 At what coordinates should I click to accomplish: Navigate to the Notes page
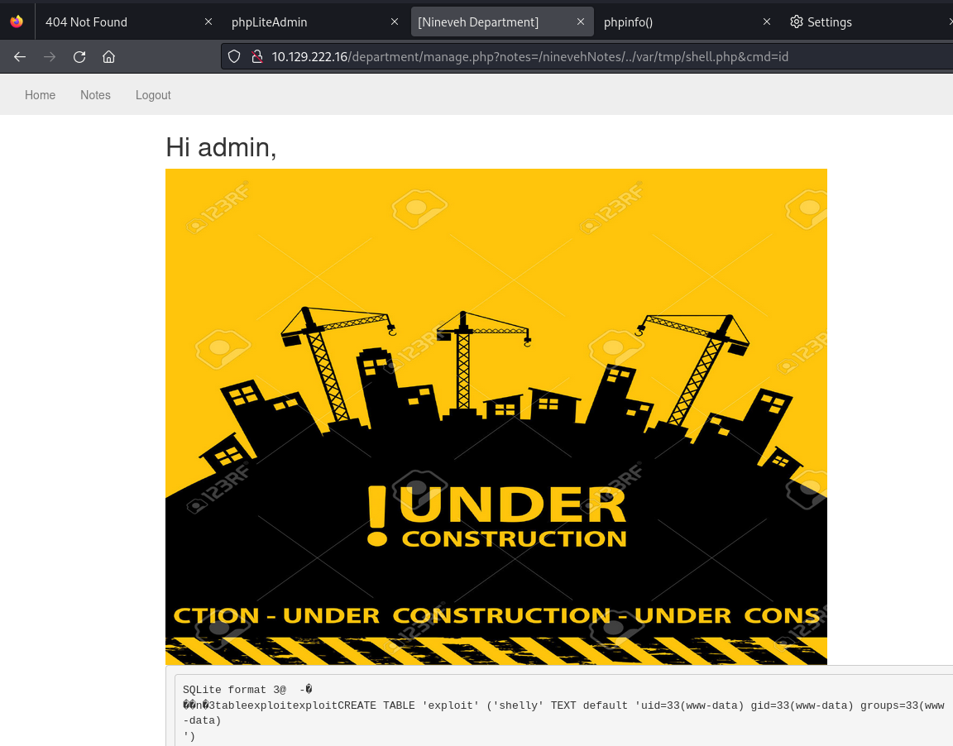point(95,94)
